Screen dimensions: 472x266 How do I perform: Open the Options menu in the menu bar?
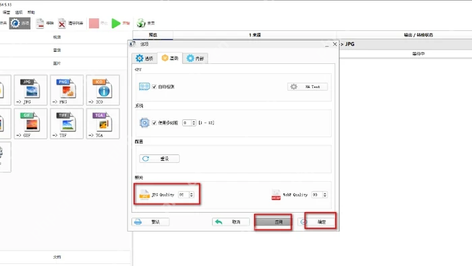(x=19, y=12)
